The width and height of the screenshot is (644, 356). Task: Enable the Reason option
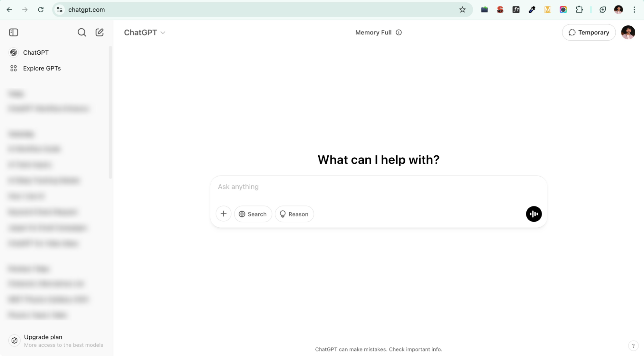[x=294, y=214]
